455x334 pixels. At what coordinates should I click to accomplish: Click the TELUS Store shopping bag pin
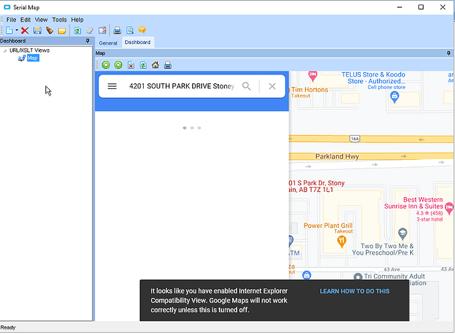pos(394,97)
